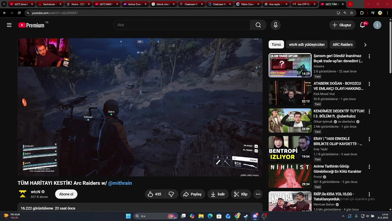Image resolution: width=392 pixels, height=221 pixels.
Task: Switch to the Use OTP To tab
Action: [x=304, y=4]
